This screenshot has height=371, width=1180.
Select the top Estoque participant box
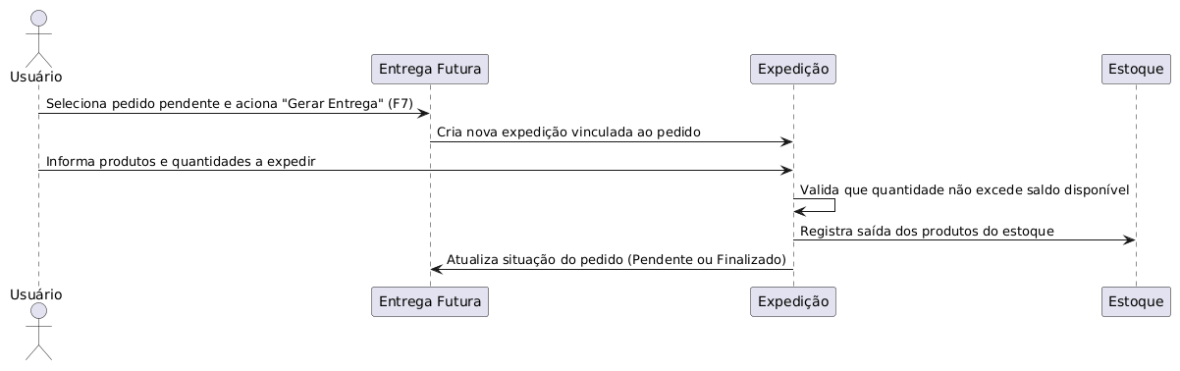coord(1136,69)
